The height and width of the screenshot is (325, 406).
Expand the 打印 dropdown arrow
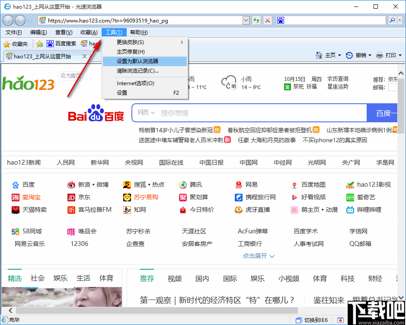400,55
